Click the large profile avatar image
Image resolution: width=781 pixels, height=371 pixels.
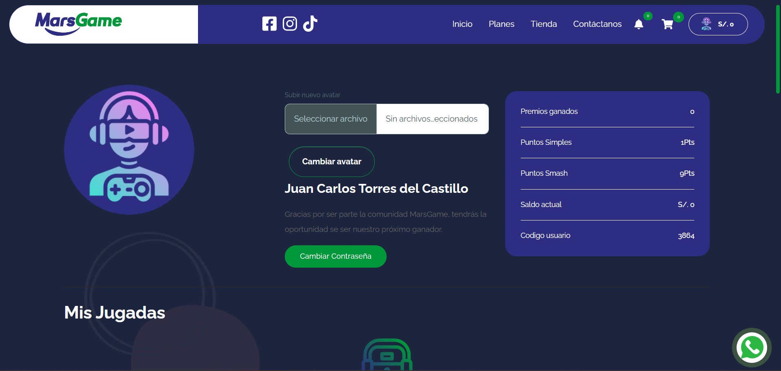point(129,150)
